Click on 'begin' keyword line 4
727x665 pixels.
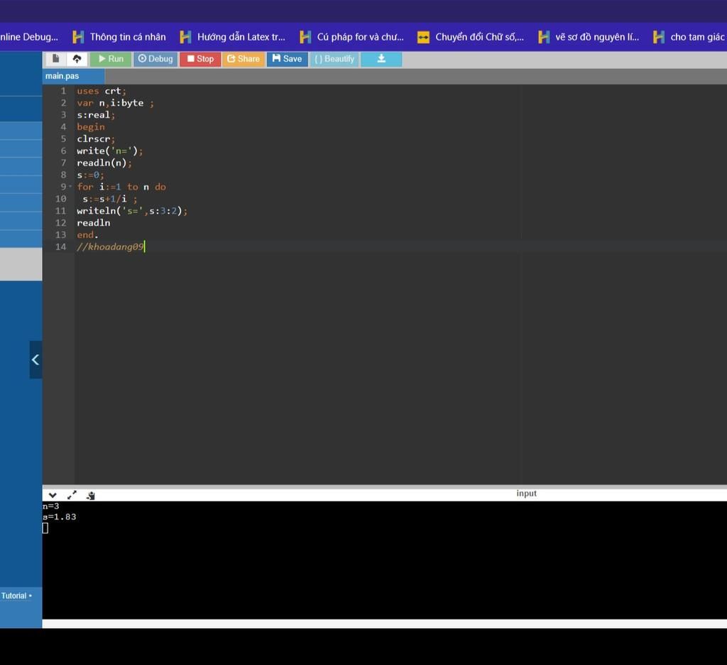(91, 126)
